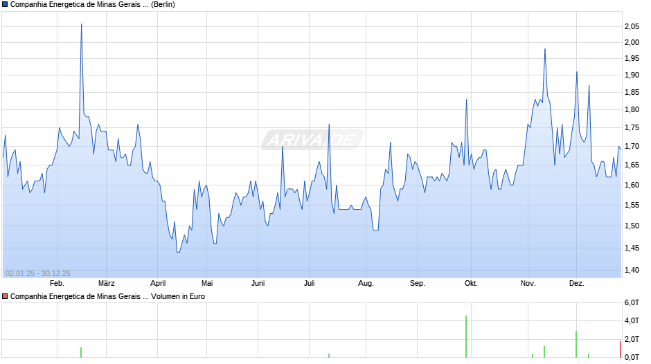Click the green volume bar in February
The width and height of the screenshot is (651, 364).
(81, 352)
